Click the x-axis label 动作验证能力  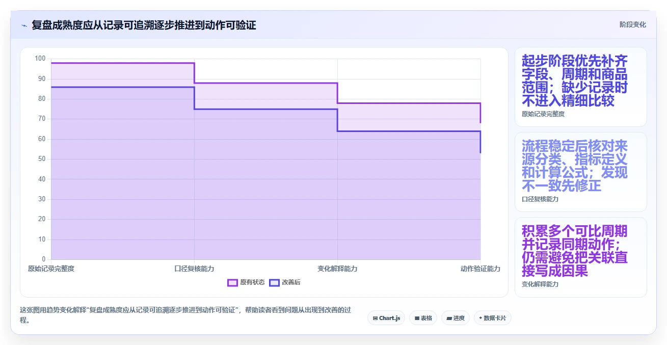click(x=481, y=269)
